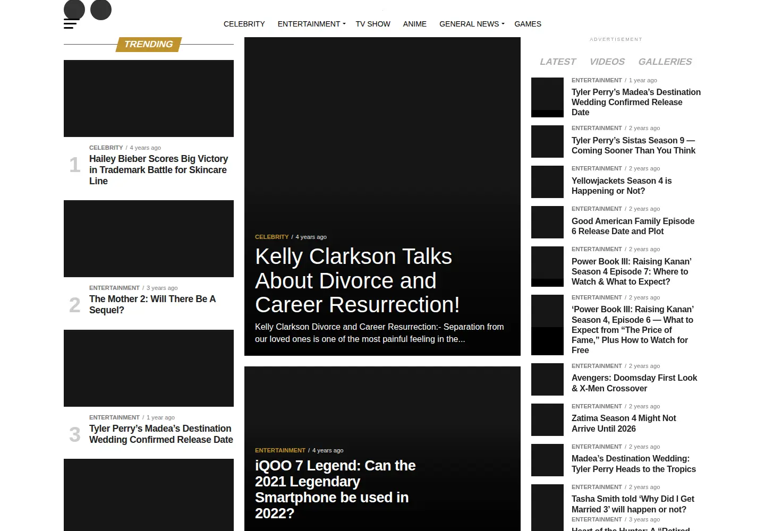Click the Entertainment tag above iQOO 7 headline
Screen dimensions: 765x531
click(x=280, y=450)
